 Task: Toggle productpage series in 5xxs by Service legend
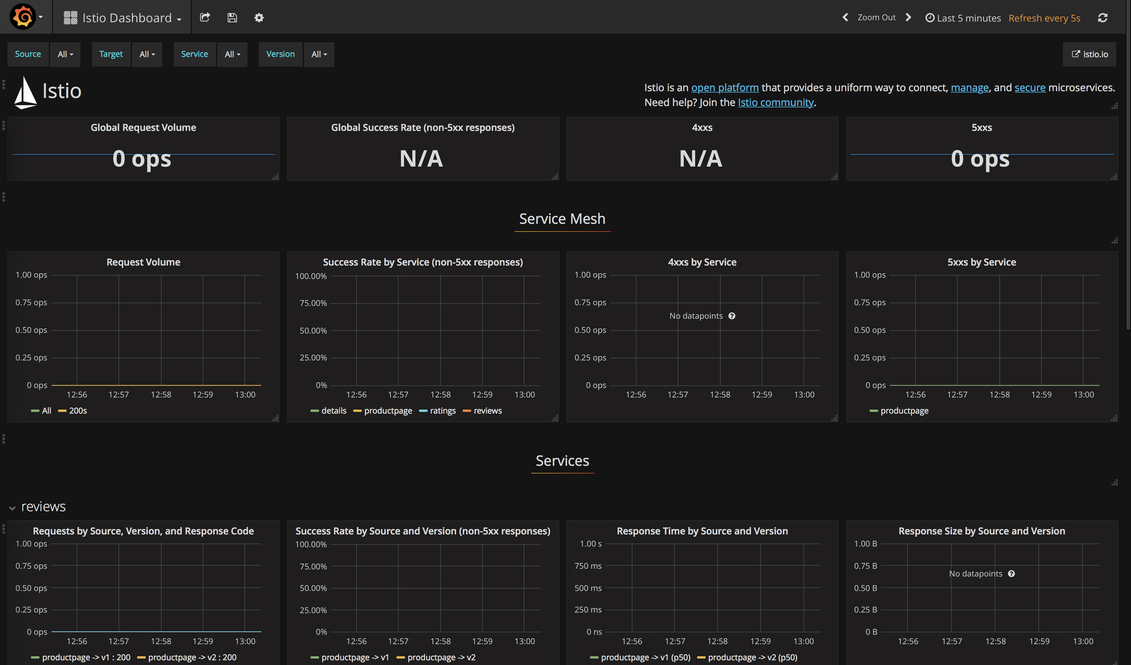coord(904,411)
